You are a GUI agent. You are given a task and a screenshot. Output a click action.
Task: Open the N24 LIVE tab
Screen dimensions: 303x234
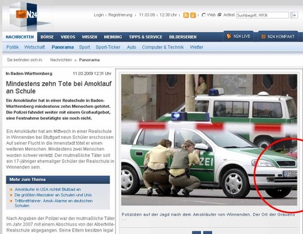point(238,37)
